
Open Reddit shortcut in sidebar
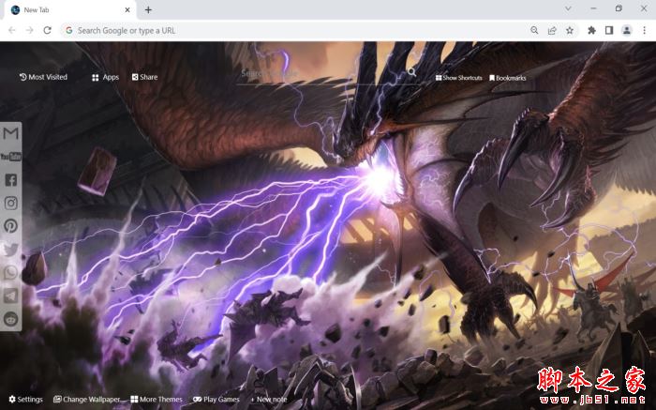11,319
